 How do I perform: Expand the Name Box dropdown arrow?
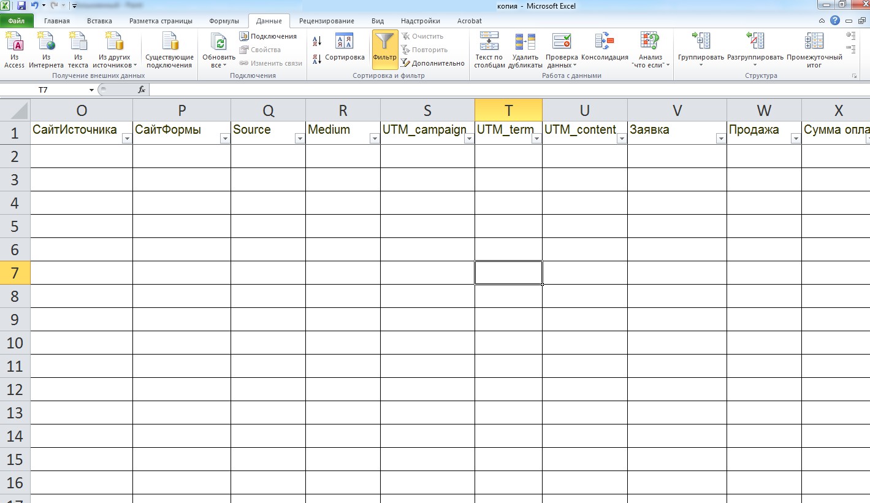(92, 90)
